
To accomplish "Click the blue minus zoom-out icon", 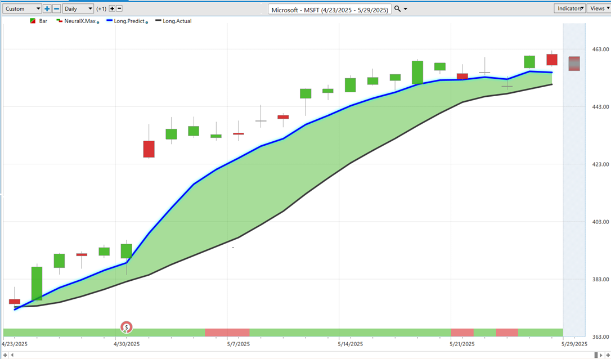I will point(56,8).
